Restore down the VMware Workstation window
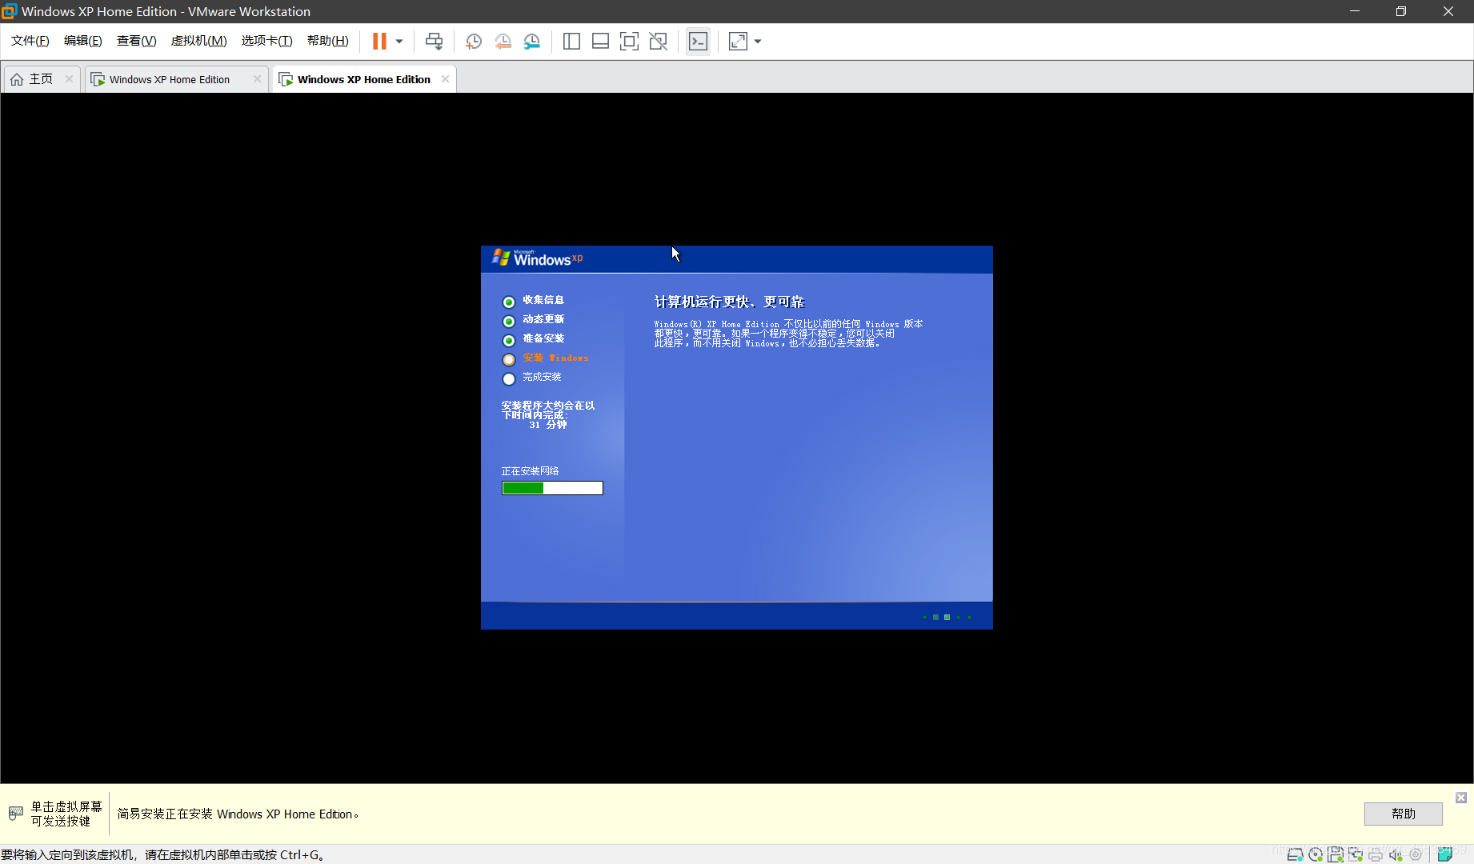1474x864 pixels. point(1401,11)
